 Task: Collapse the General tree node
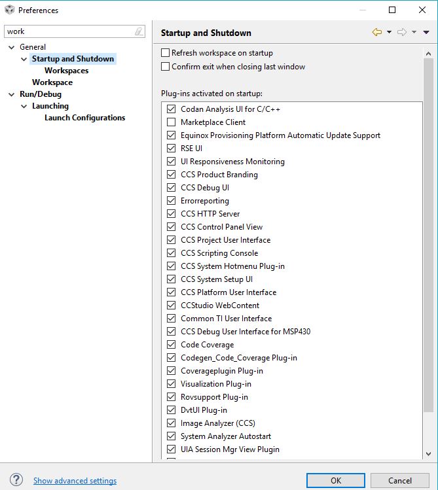click(x=12, y=47)
